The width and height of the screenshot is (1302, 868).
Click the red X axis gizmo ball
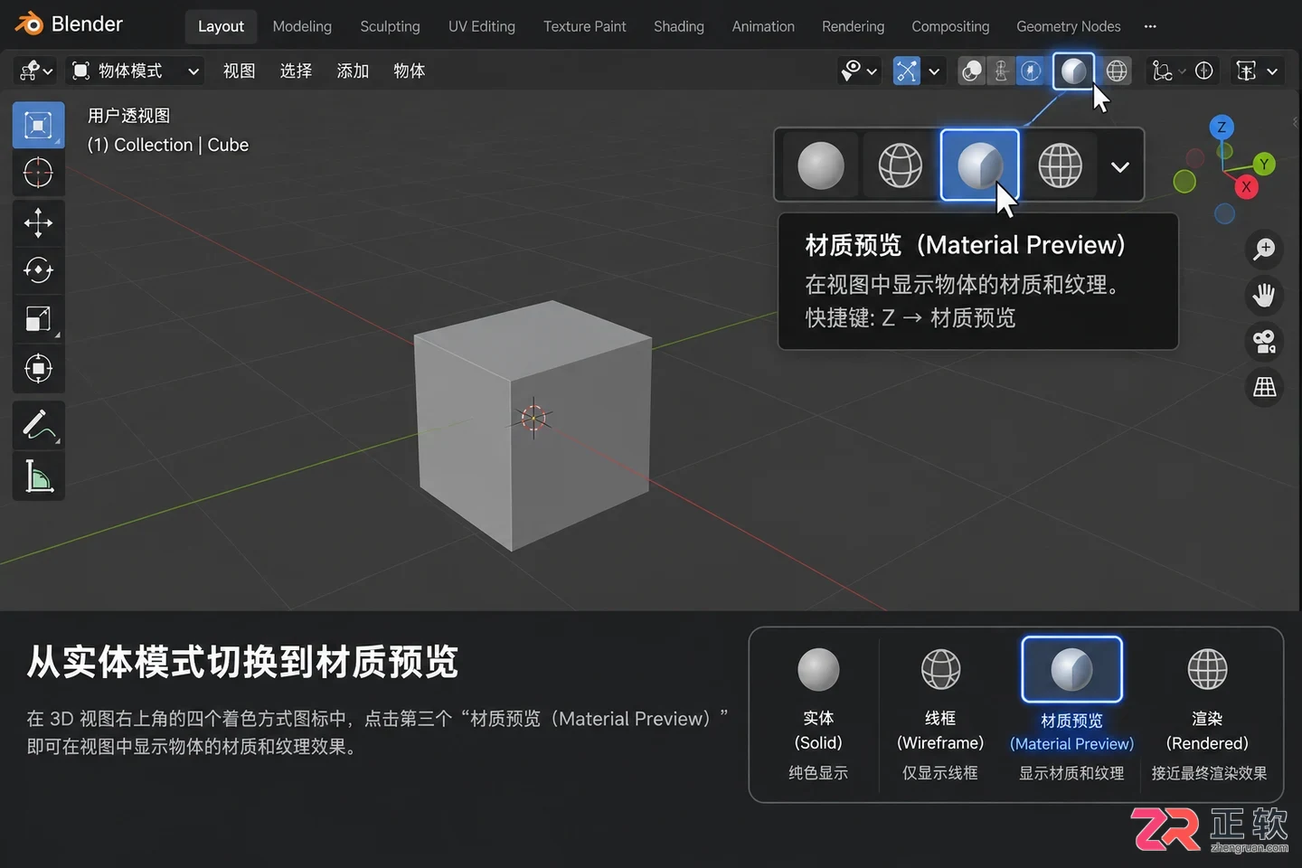click(1246, 187)
